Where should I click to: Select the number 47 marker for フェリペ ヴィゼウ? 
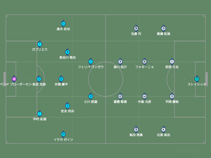click(x=91, y=62)
